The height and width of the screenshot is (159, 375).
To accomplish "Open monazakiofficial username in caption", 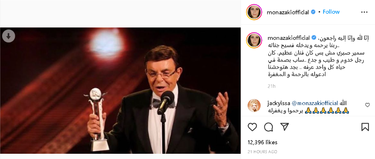I will pos(288,38).
